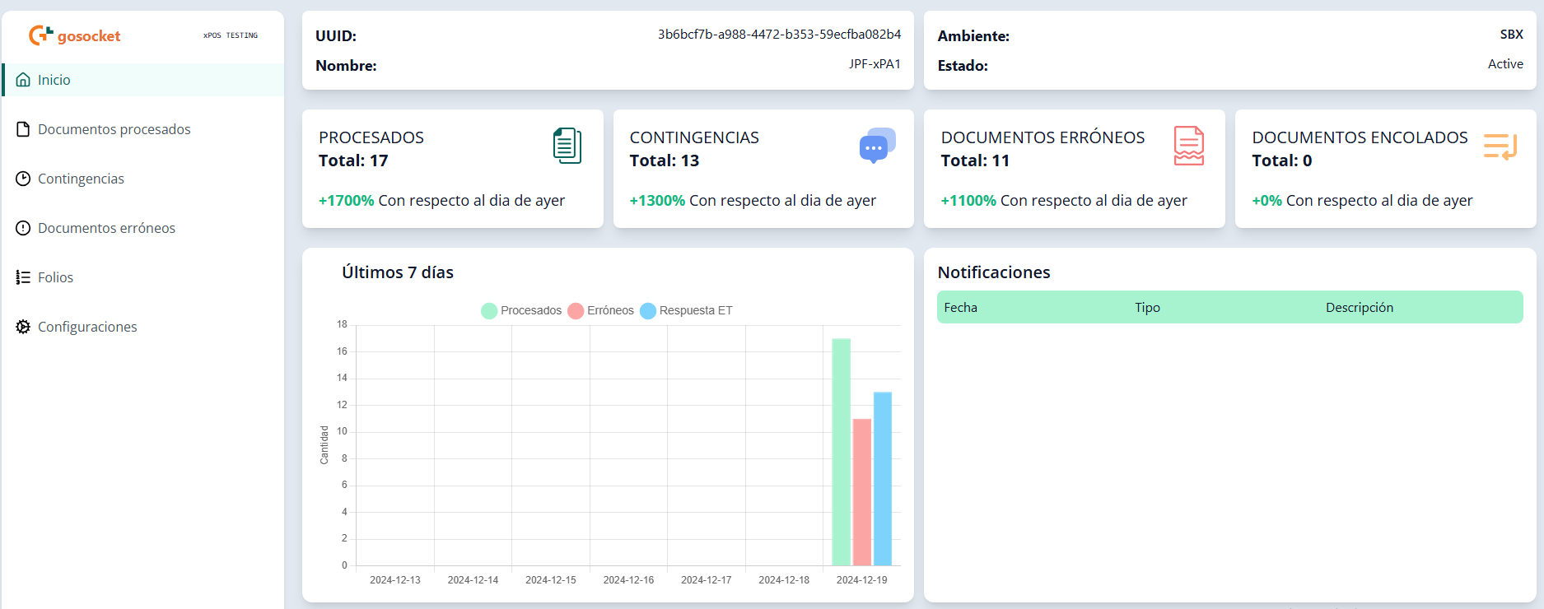Click the red Erróneos bar in chart
The image size is (1544, 609).
[862, 492]
